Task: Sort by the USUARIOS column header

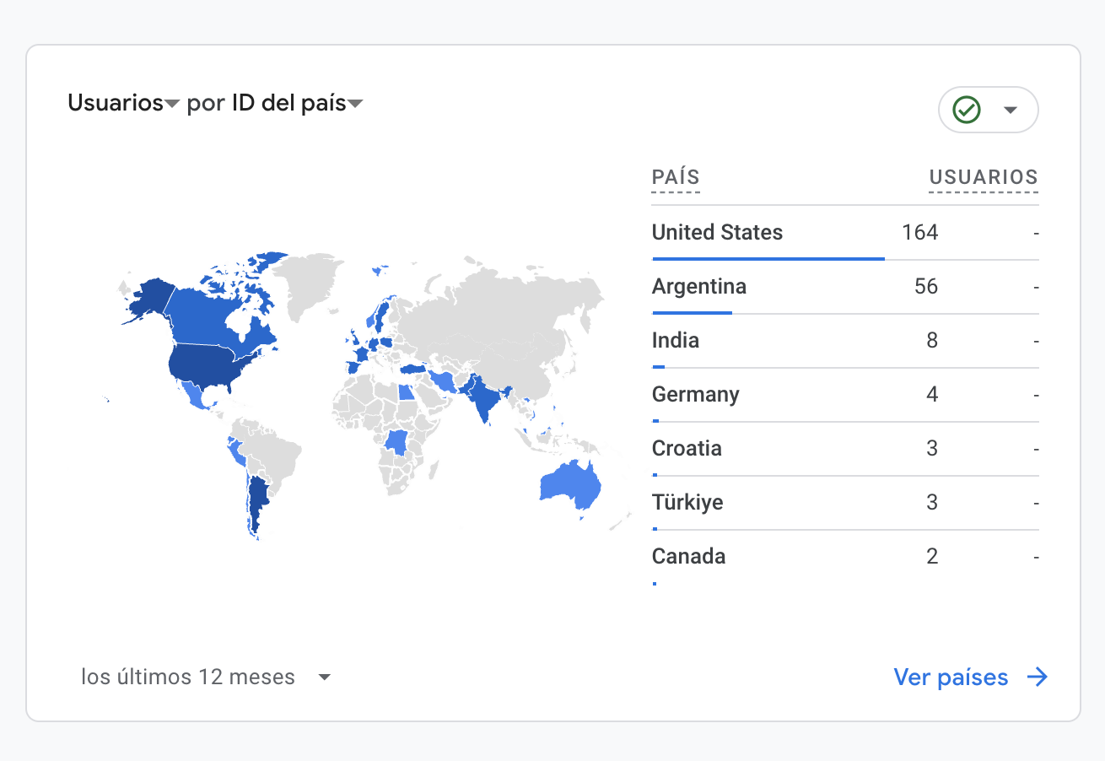Action: (984, 177)
